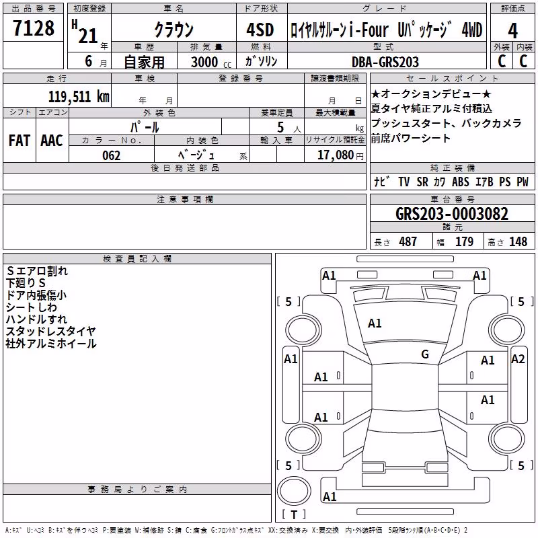
Task: Click the プッシュスタート、バックカメラ line
Action: 447,123
